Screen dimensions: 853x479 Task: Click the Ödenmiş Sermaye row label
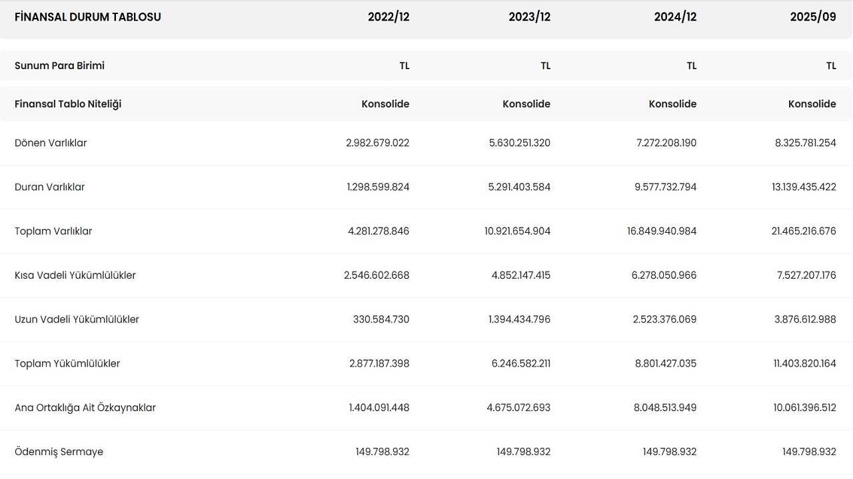59,452
